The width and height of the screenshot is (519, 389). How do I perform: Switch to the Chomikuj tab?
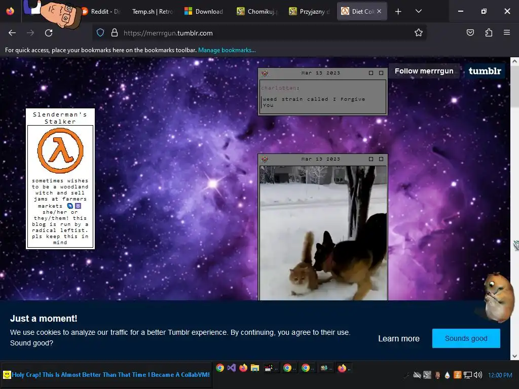coord(257,11)
